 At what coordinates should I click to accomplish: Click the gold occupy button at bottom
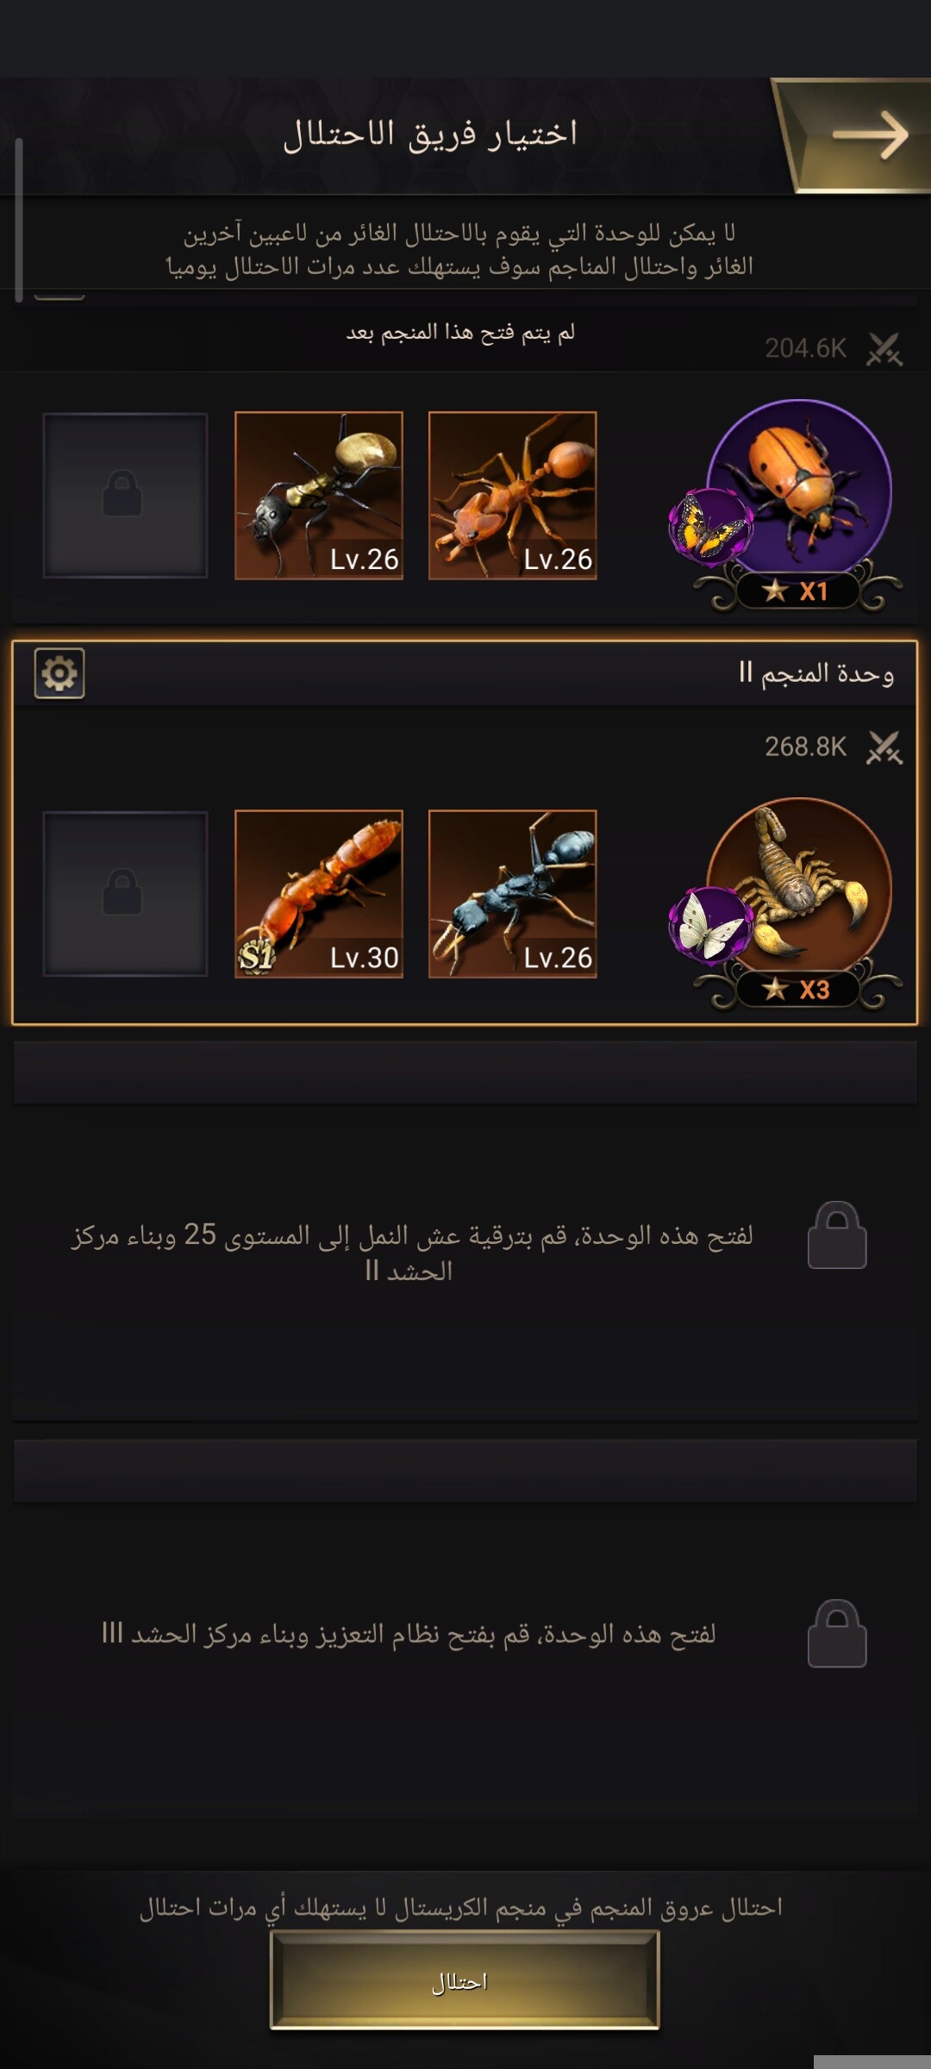pos(465,1980)
